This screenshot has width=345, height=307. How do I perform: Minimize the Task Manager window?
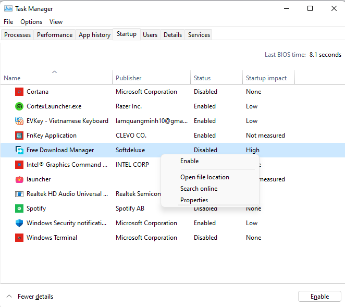(287, 8)
